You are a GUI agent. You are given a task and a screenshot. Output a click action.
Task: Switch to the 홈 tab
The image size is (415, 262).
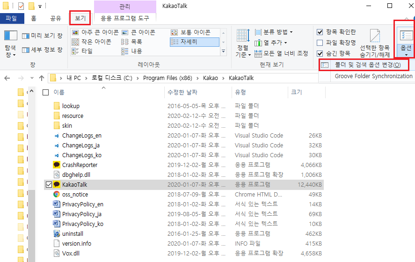(x=34, y=18)
